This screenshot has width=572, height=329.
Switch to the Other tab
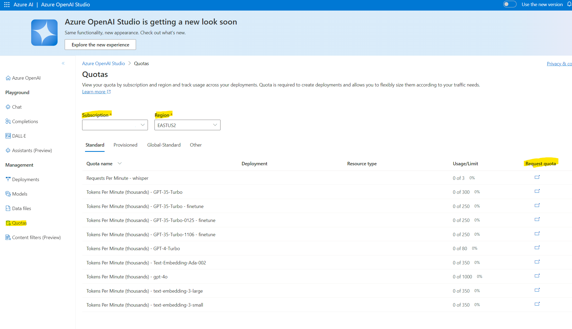[x=196, y=145]
